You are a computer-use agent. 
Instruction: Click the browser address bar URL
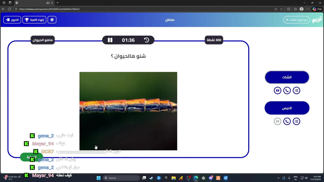49,9
